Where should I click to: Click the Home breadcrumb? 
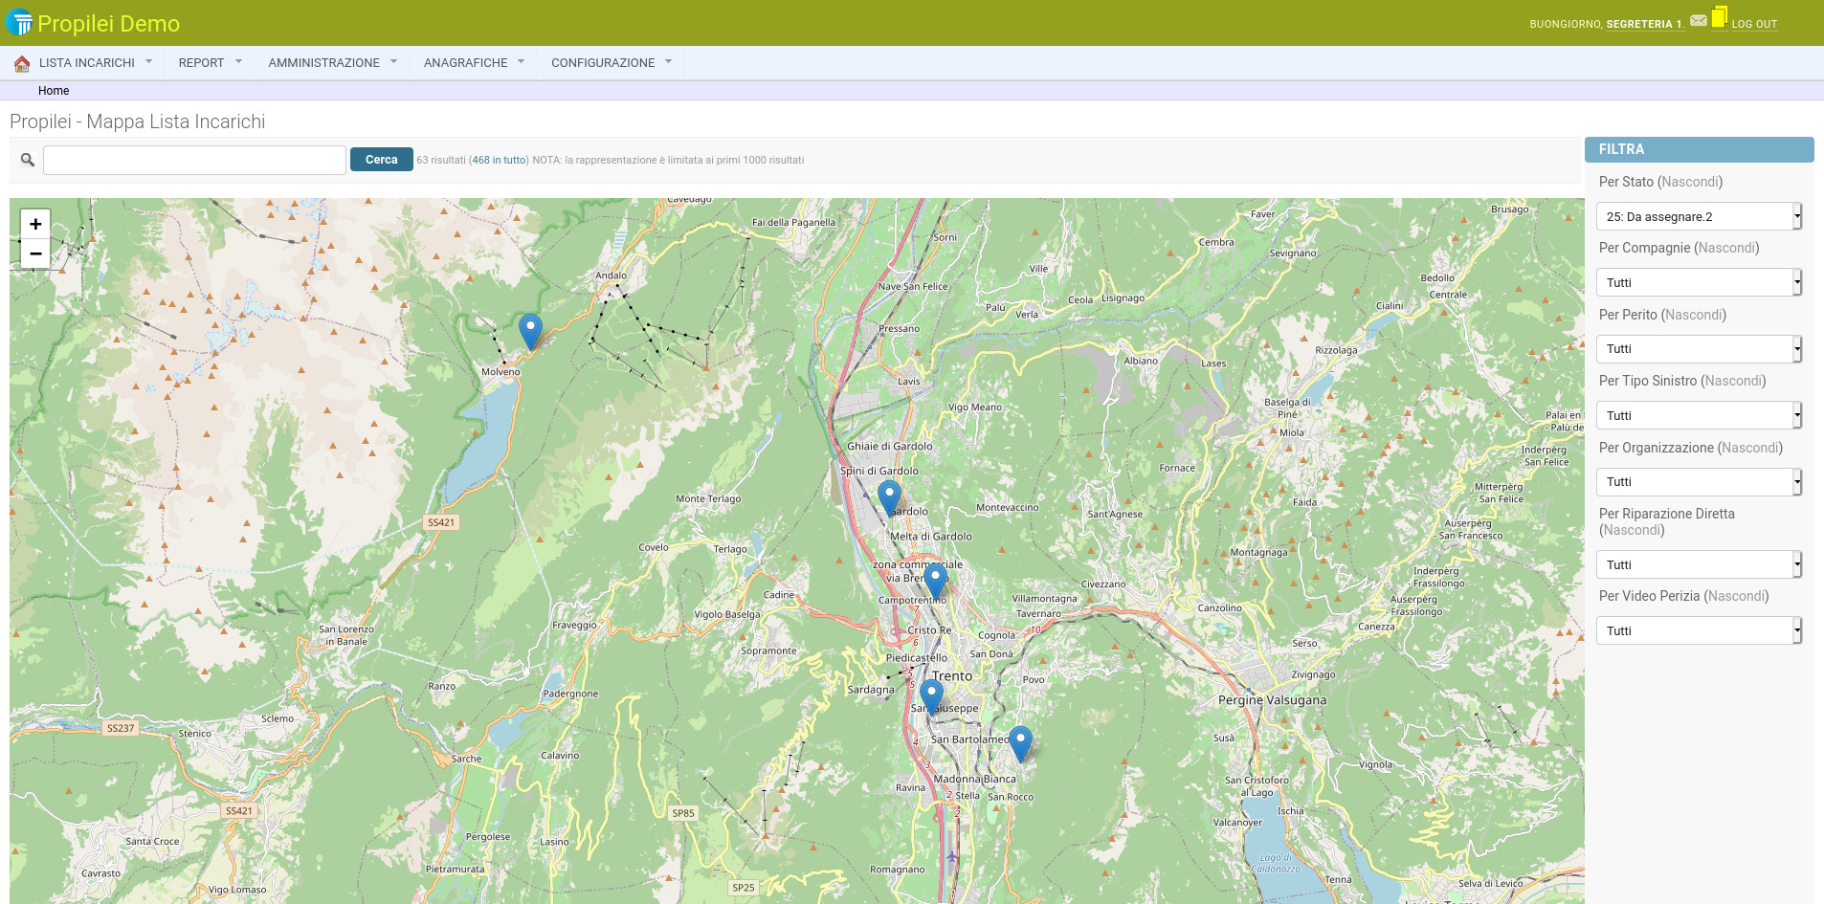[54, 91]
